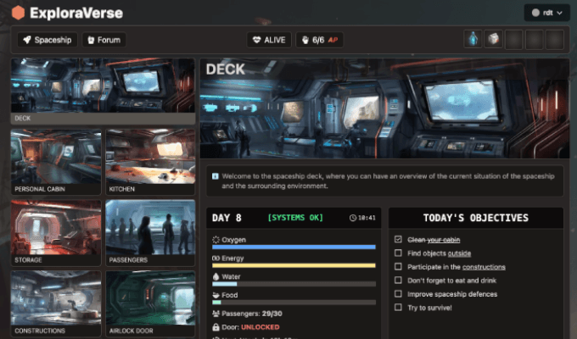
Task: Check the Find objects outside checkbox
Action: [x=399, y=253]
